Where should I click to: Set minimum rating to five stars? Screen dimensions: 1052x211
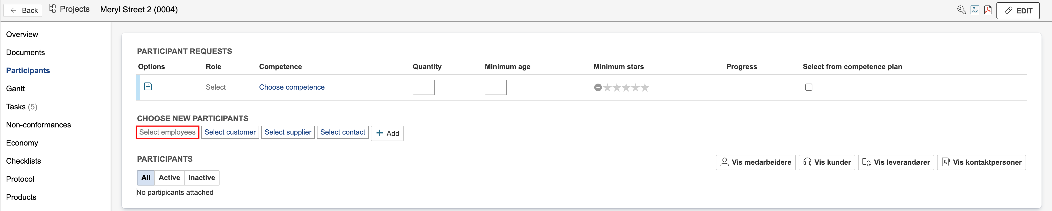click(645, 87)
